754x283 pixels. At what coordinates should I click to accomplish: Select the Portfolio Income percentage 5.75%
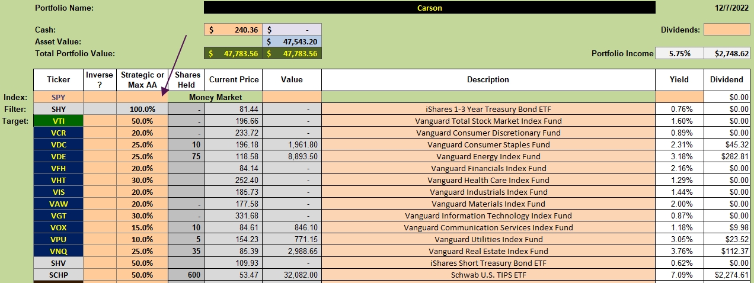679,53
